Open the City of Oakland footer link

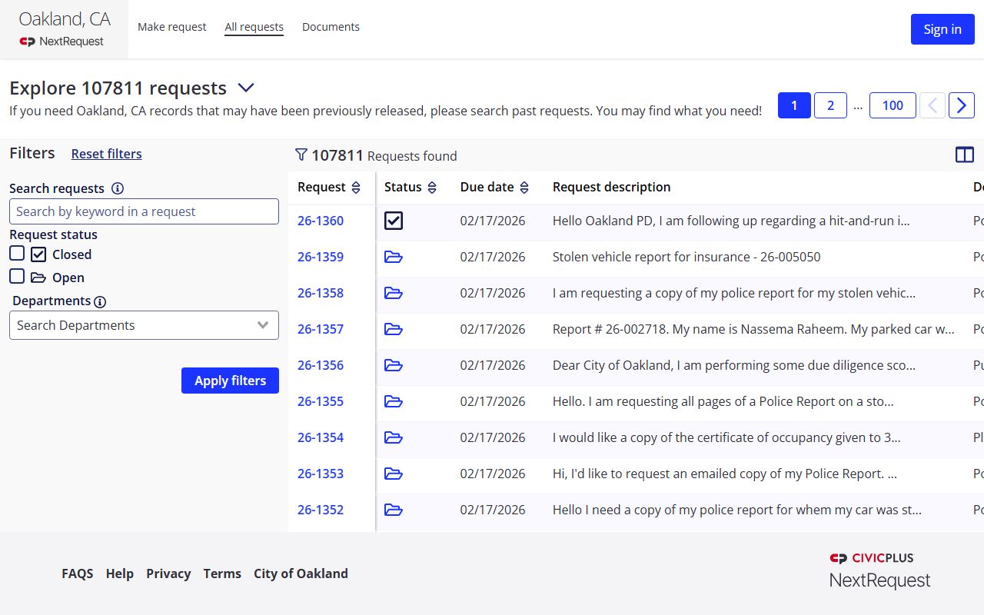click(301, 573)
